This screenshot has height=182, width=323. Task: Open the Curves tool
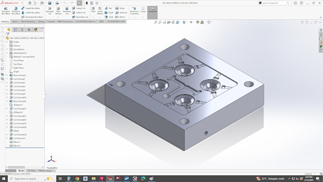coord(143,10)
